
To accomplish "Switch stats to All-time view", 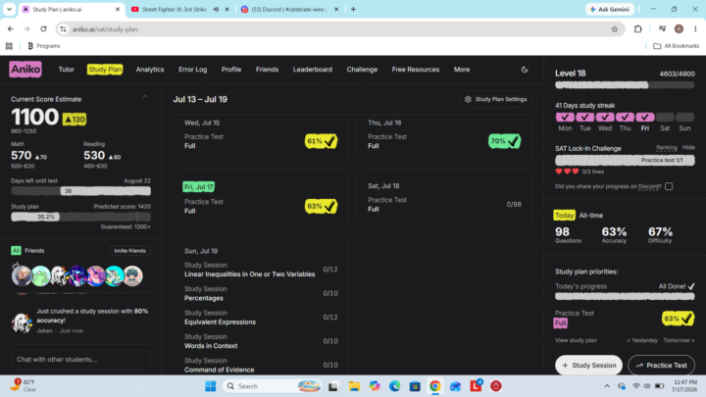I will point(590,215).
